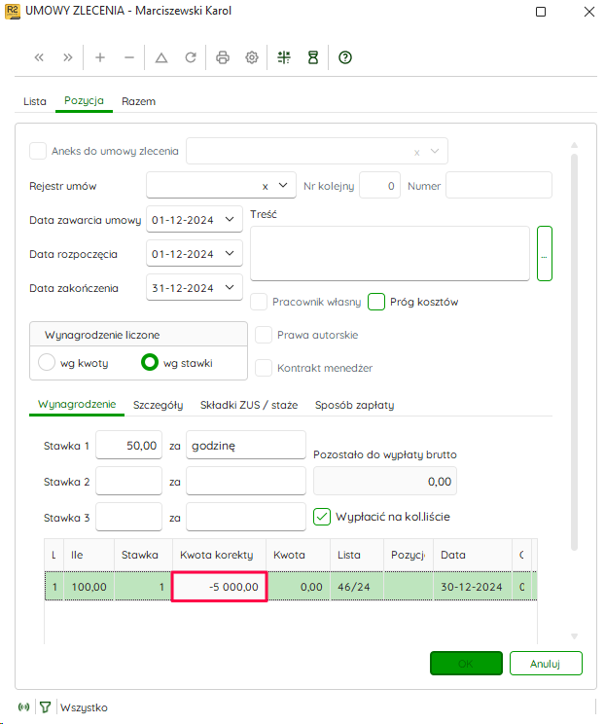Click the green grid layout icon

(x=284, y=57)
